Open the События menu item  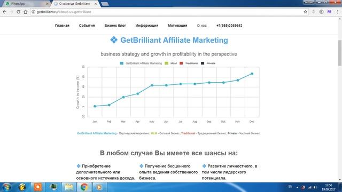[87, 26]
